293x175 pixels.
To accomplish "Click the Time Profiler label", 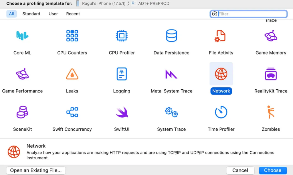I will tap(221, 129).
